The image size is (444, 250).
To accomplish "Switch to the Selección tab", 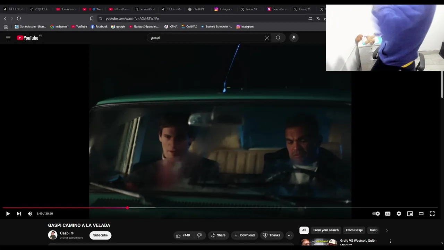I will [x=277, y=9].
